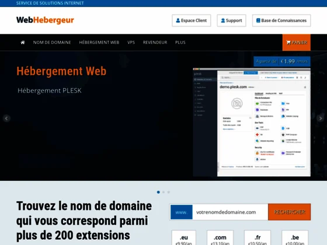
Task: Choose the .be extension card
Action: coord(295,238)
